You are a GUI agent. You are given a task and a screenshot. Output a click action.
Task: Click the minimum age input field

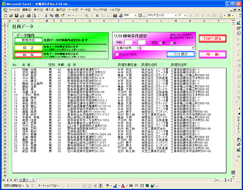click(x=128, y=42)
